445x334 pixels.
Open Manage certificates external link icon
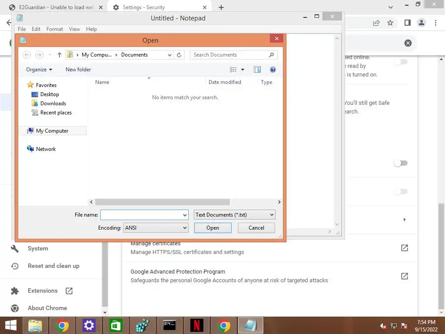point(405,248)
